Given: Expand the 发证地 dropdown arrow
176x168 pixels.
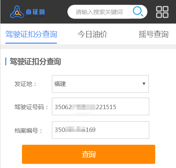Looking at the screenshot, I should pos(144,84).
